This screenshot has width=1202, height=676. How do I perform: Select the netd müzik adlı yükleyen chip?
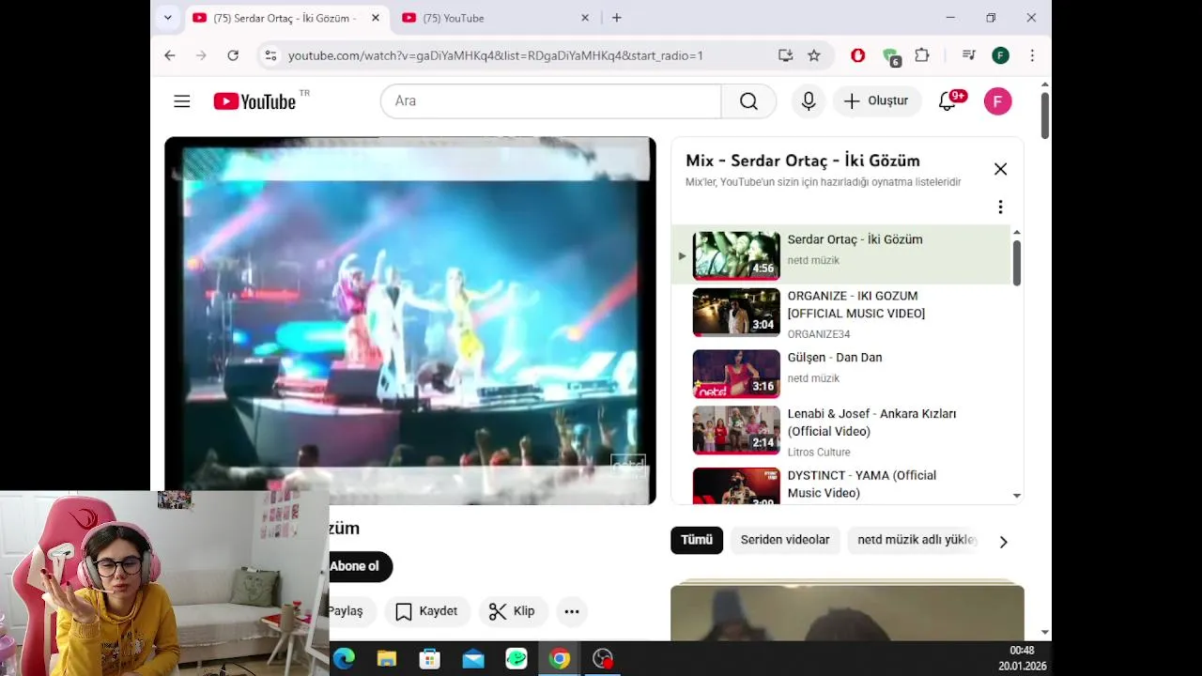tap(916, 540)
